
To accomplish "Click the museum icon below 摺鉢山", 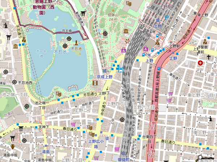I will [x=125, y=31].
